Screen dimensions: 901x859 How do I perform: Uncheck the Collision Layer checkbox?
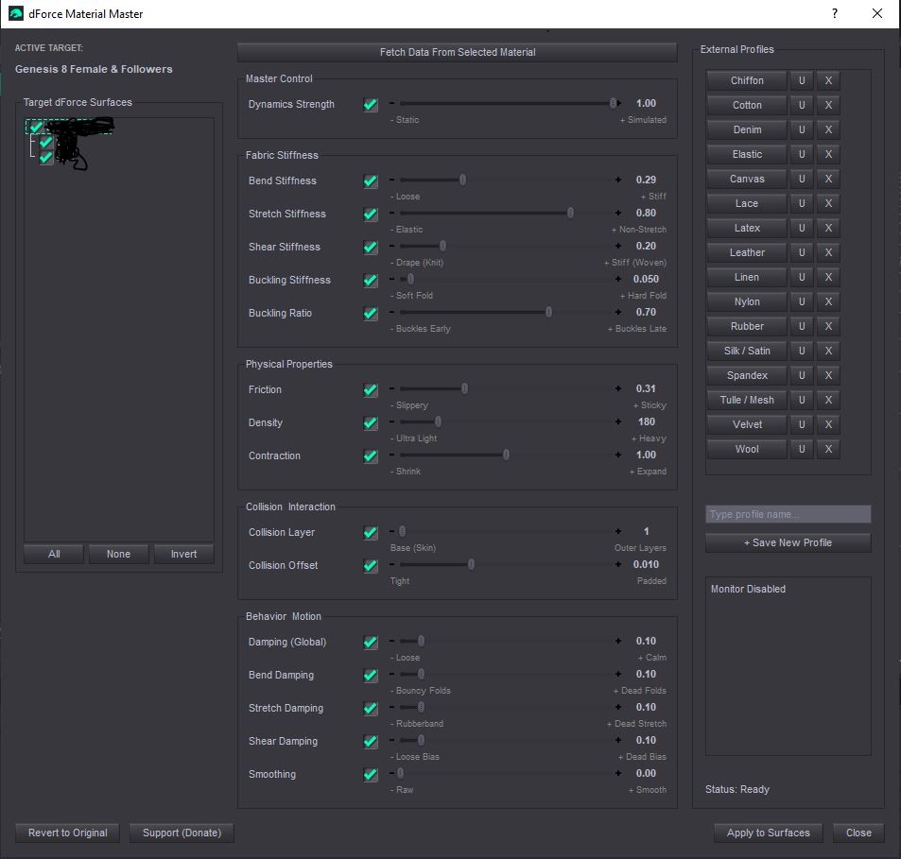tap(371, 533)
